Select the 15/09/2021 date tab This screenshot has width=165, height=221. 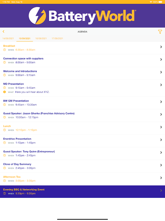coord(24,38)
